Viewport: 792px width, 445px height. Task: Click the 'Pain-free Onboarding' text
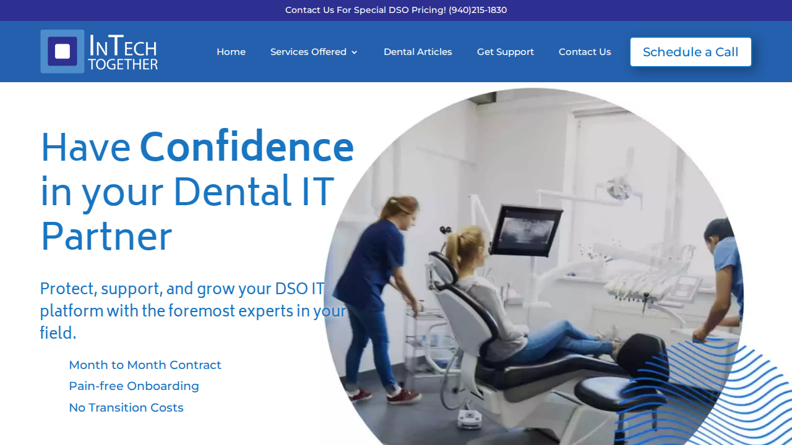(x=134, y=386)
